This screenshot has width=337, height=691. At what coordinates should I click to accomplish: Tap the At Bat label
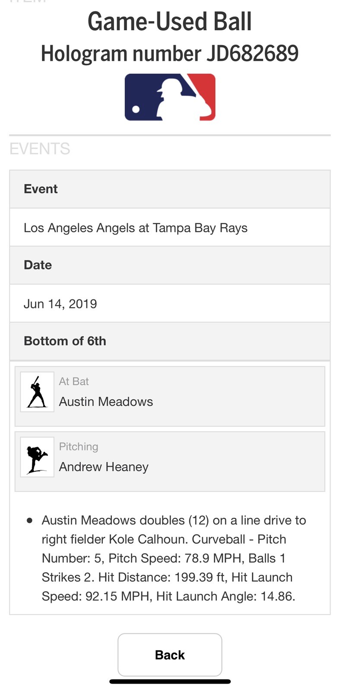pyautogui.click(x=74, y=381)
